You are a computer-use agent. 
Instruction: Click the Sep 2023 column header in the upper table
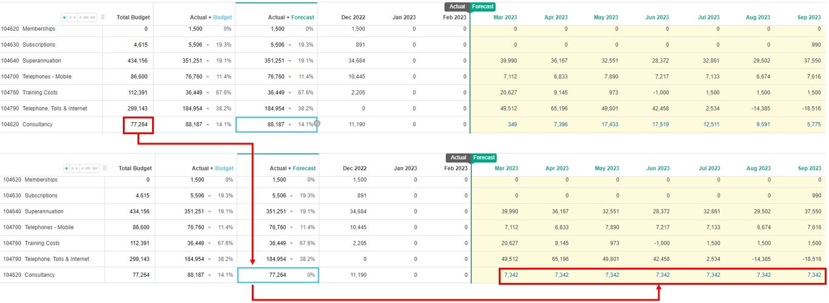coord(809,18)
